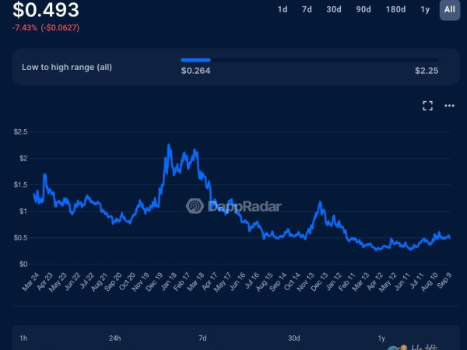The height and width of the screenshot is (350, 467).
Task: Select the All time range tab
Action: pos(450,9)
